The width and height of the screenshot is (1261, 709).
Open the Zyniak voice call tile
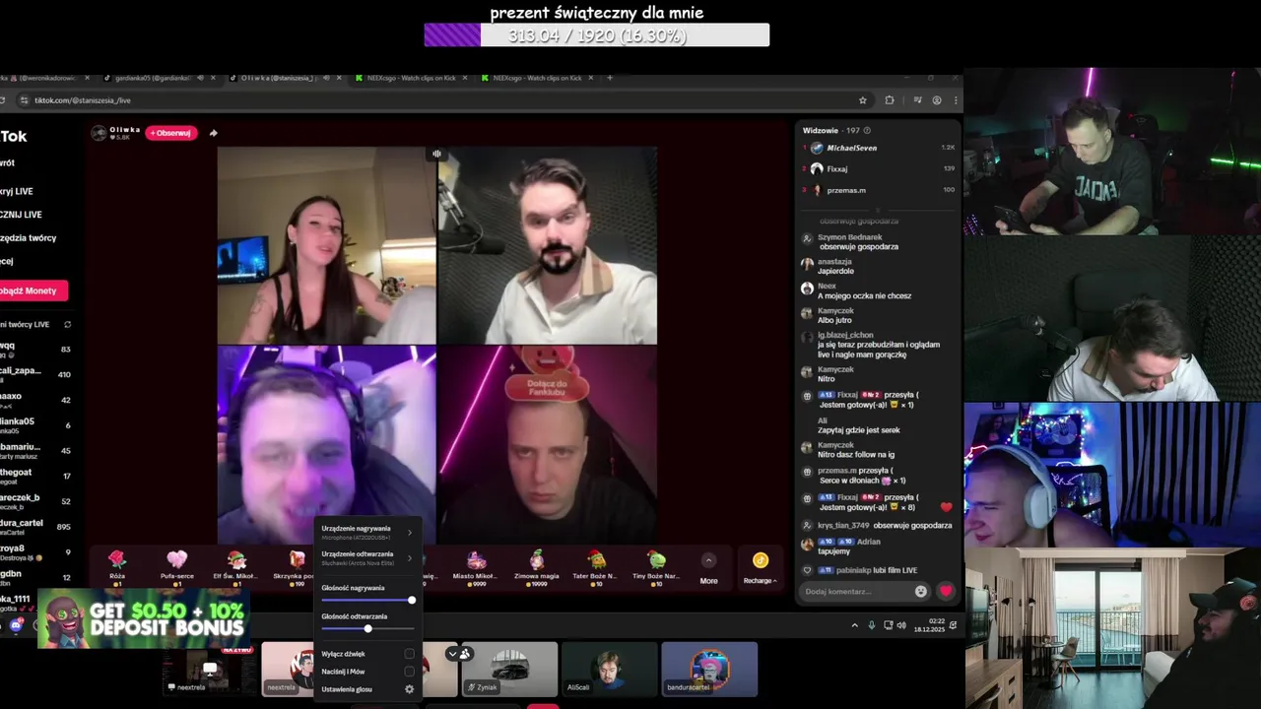click(x=510, y=669)
